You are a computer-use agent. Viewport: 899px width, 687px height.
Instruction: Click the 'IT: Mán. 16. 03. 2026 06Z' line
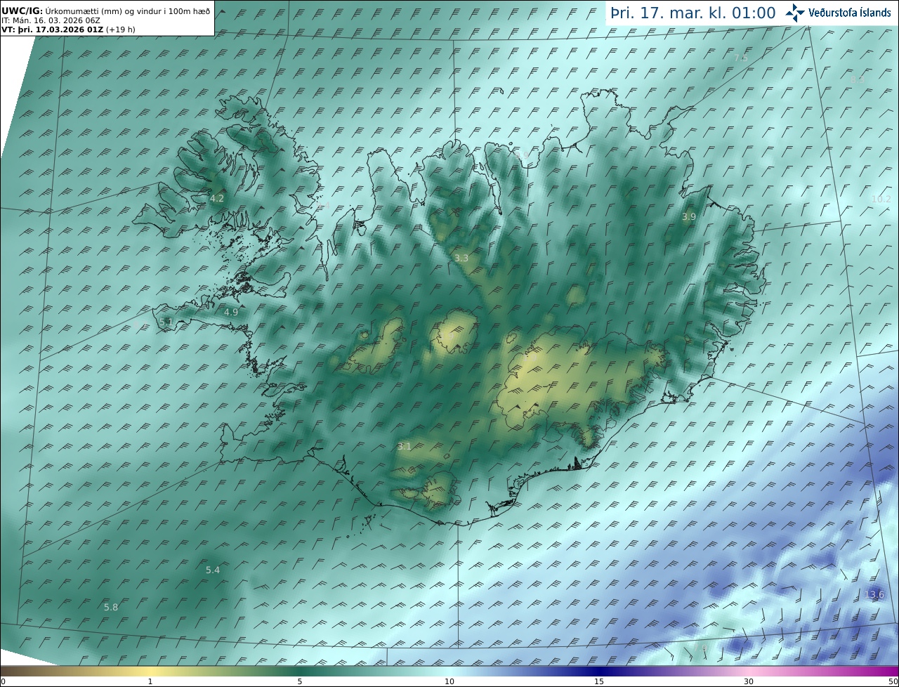(x=51, y=20)
